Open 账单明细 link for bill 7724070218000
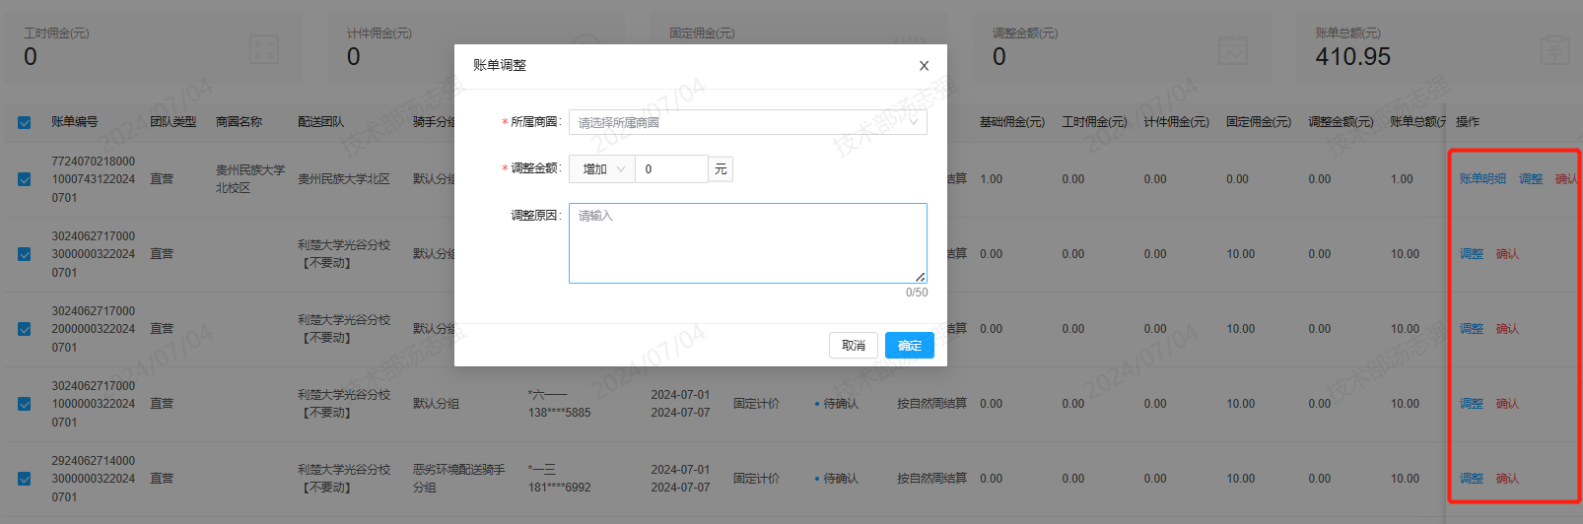The width and height of the screenshot is (1583, 524). [1482, 179]
